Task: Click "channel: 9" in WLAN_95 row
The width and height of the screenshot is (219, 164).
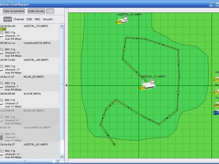Action: click(x=11, y=120)
